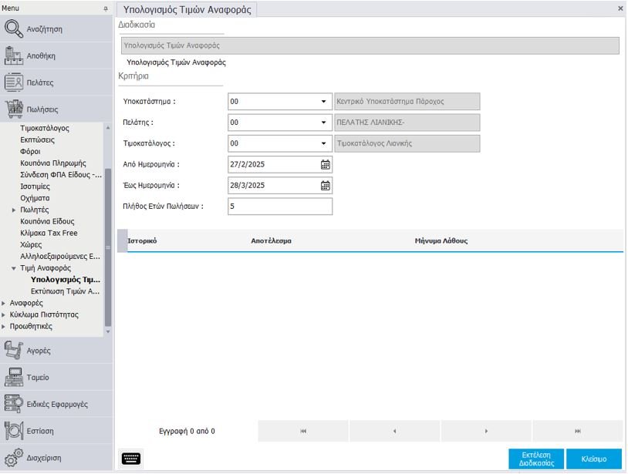Switch to Υπολογισμός Τιμών Αναφοράς tab
The image size is (628, 474).
click(187, 9)
